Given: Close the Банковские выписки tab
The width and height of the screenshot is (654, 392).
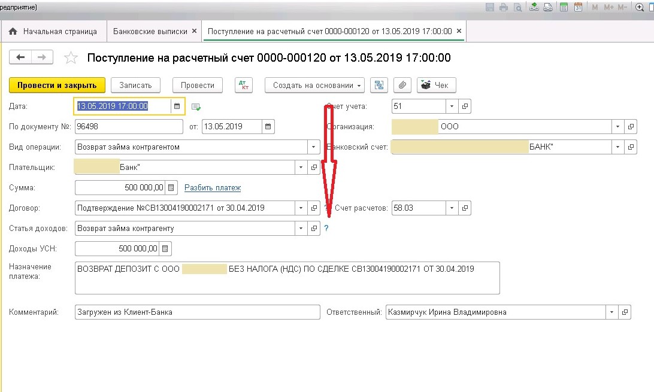Looking at the screenshot, I should 195,31.
